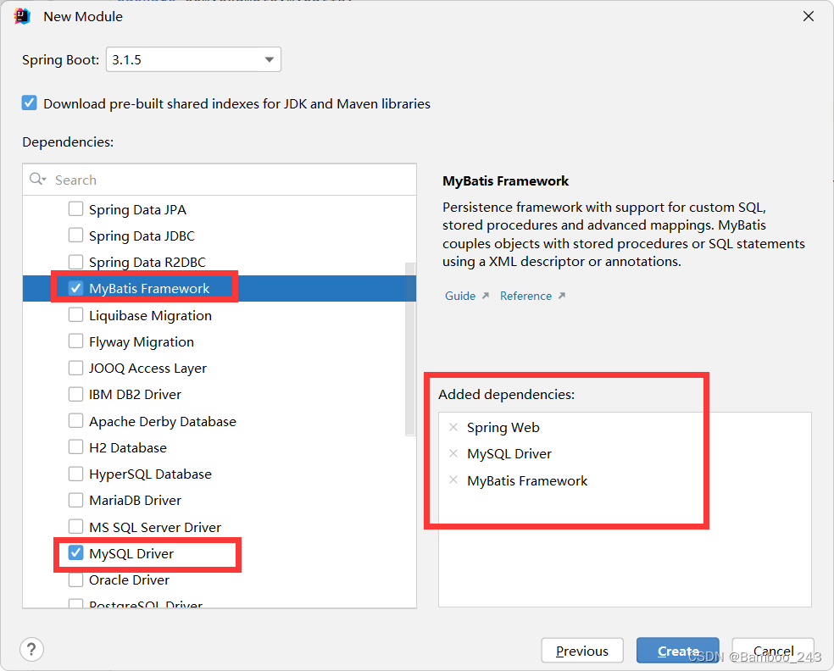Check the MariaDB Driver checkbox
The image size is (834, 671).
75,500
